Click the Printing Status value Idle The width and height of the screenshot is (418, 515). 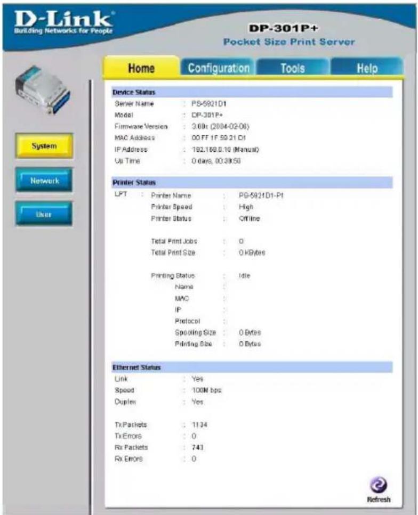(244, 275)
